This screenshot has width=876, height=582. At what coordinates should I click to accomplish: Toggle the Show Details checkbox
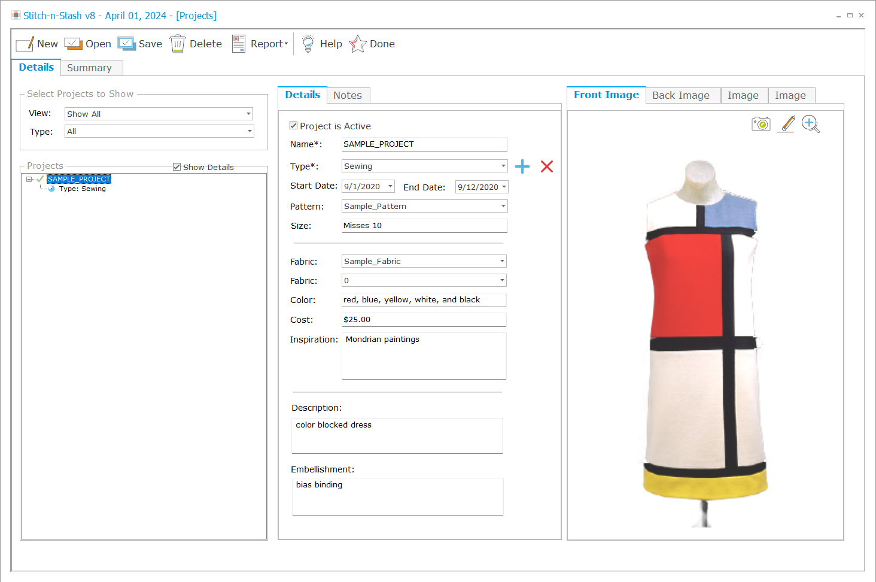click(x=177, y=167)
